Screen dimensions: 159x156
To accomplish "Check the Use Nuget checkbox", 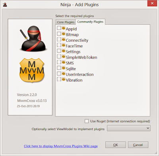I will [87, 121].
